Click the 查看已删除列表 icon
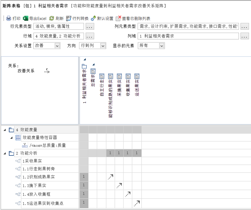 [x=118, y=18]
